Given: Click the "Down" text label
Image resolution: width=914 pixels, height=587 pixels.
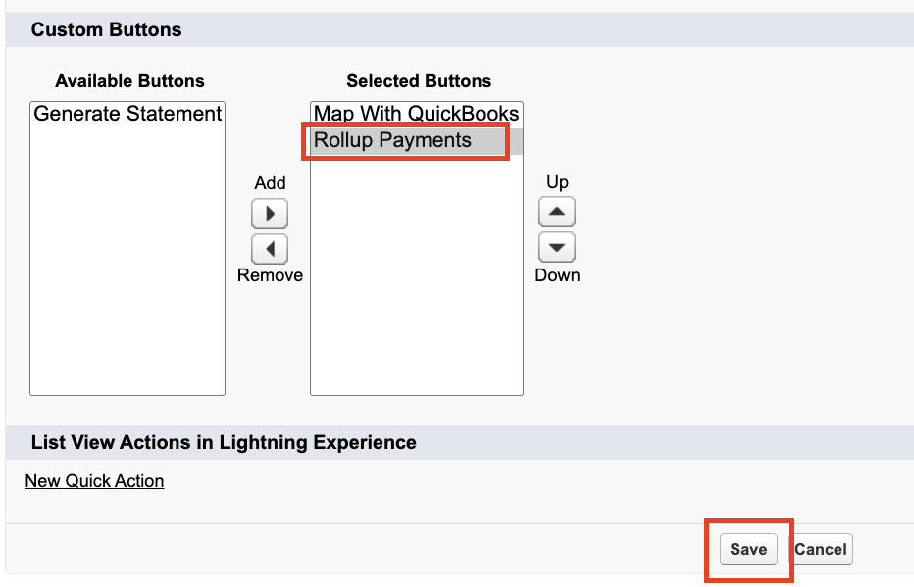Looking at the screenshot, I should tap(557, 275).
